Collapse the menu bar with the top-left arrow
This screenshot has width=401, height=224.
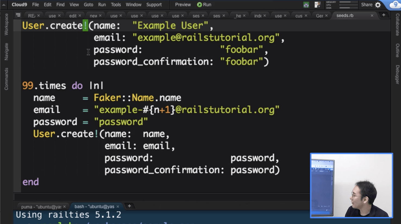pos(4,5)
